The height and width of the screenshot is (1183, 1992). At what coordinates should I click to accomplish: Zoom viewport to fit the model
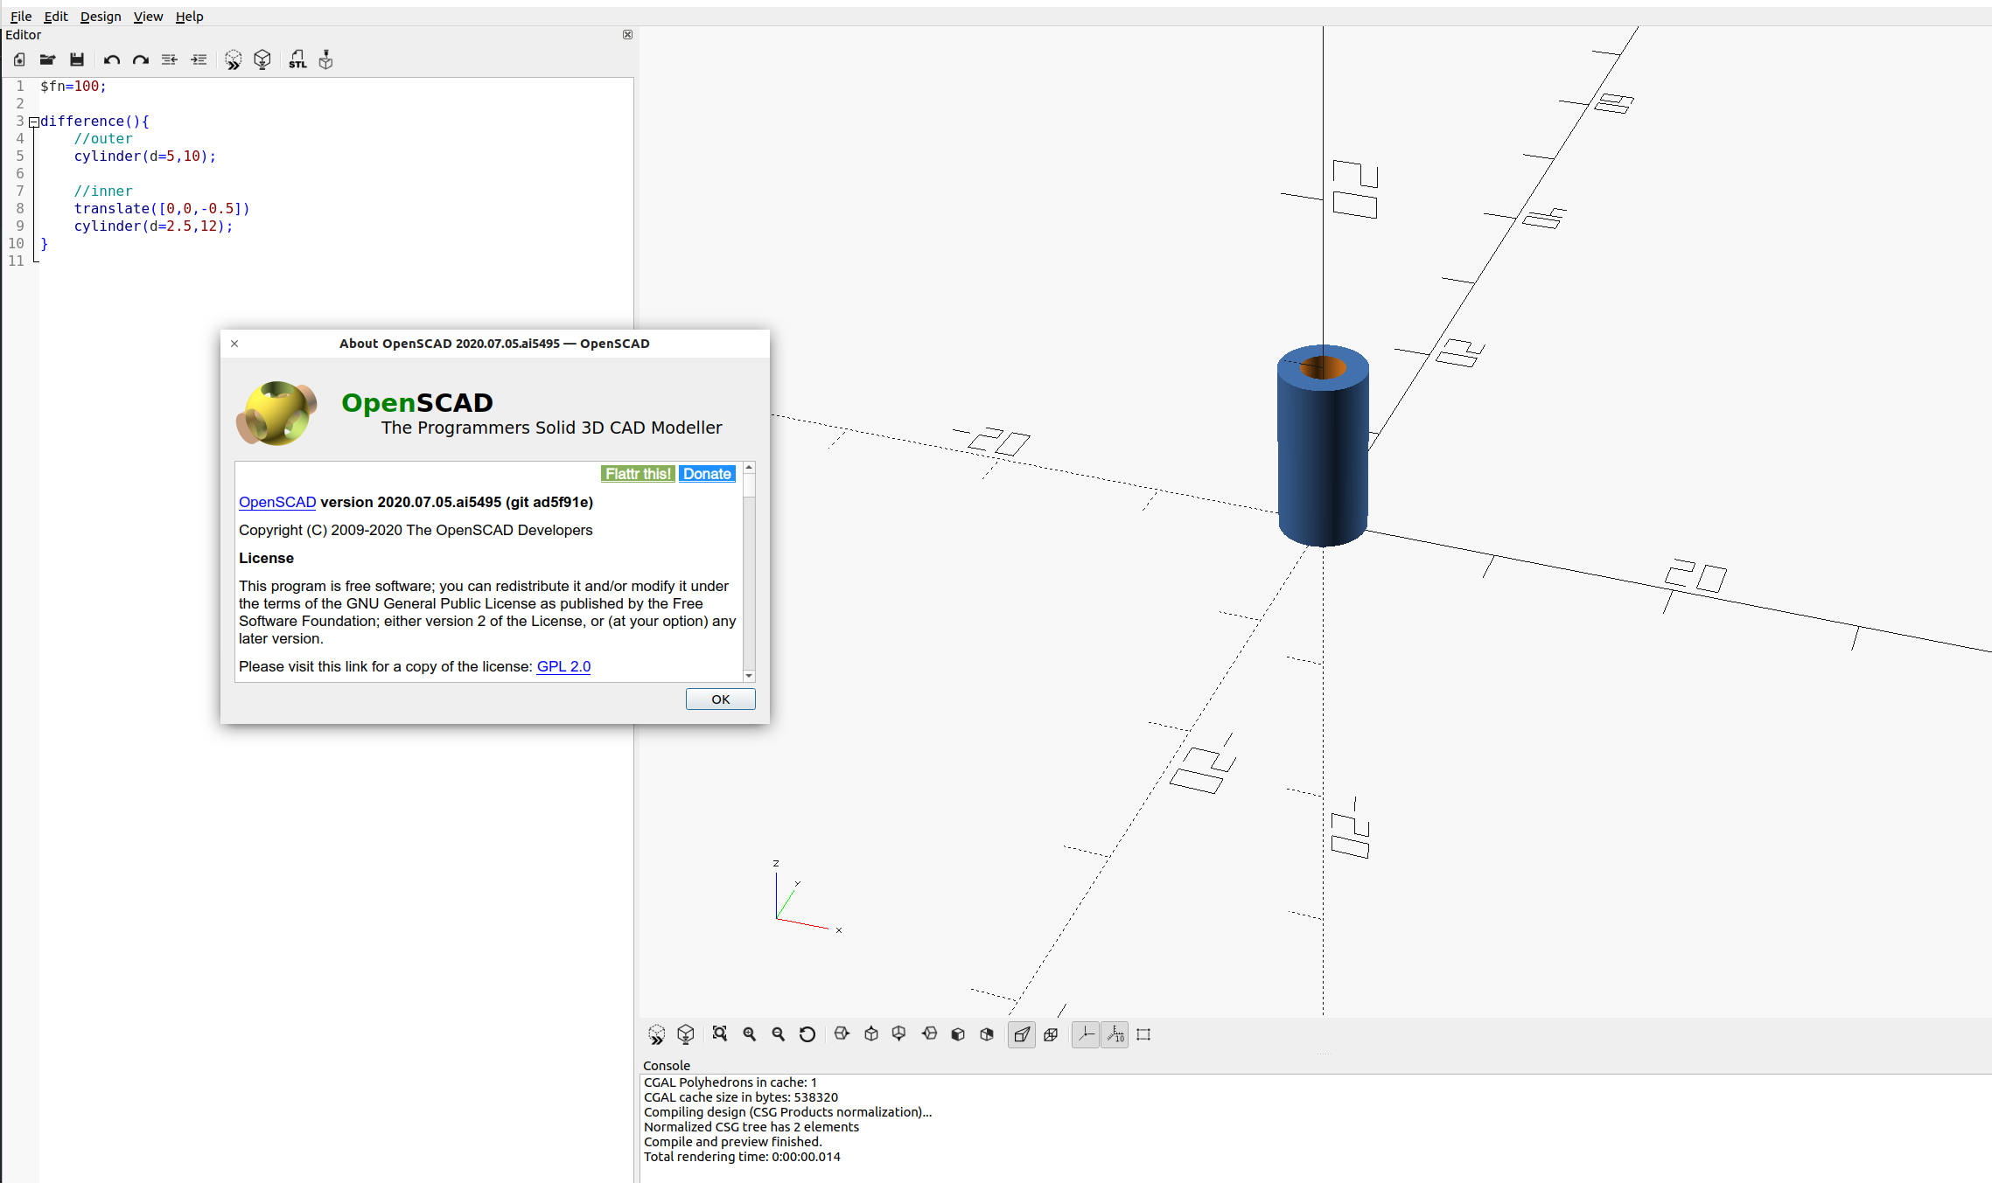(x=721, y=1033)
